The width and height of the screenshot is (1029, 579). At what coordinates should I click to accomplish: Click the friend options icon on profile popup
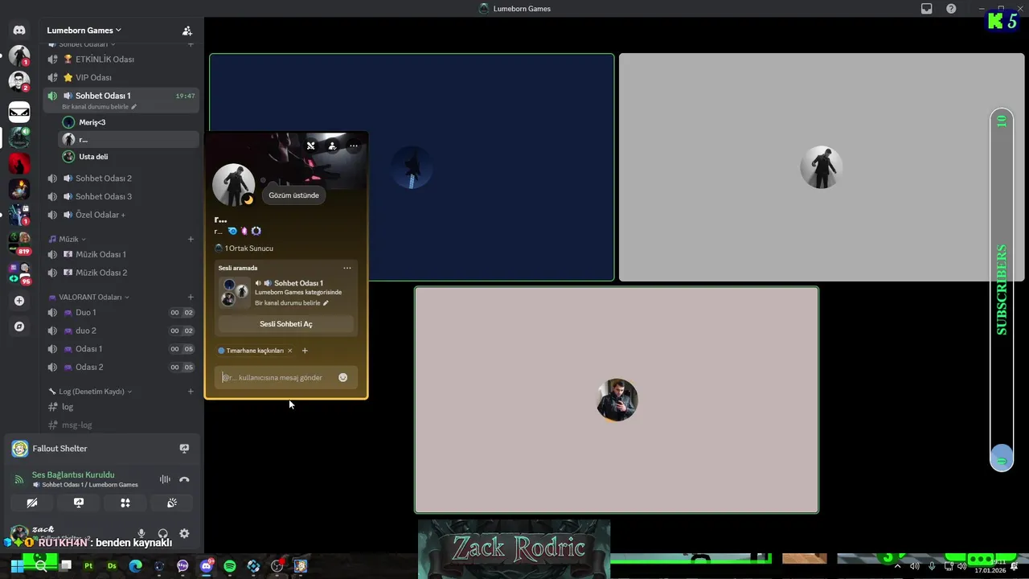[x=332, y=146]
